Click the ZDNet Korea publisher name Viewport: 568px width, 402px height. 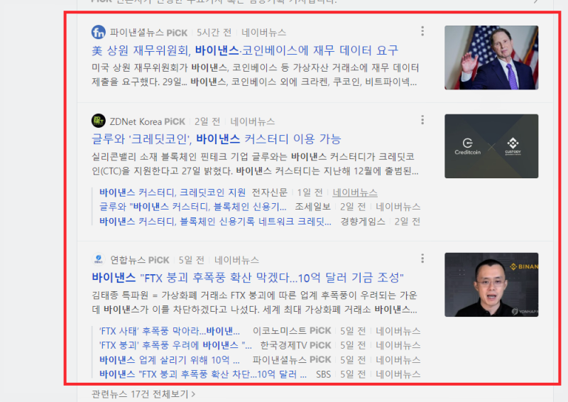(x=136, y=121)
